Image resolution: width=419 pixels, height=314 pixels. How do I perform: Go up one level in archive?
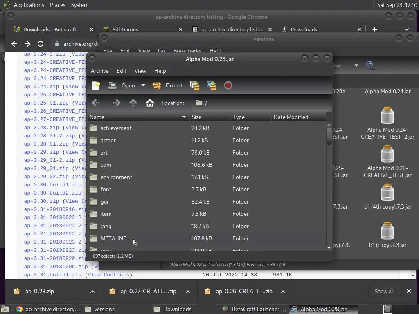pos(133,103)
